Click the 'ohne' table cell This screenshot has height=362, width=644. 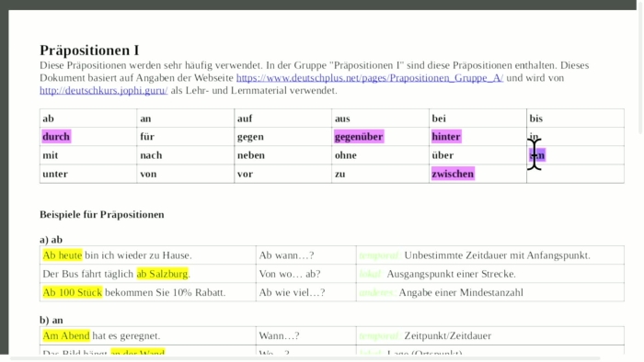pyautogui.click(x=380, y=155)
